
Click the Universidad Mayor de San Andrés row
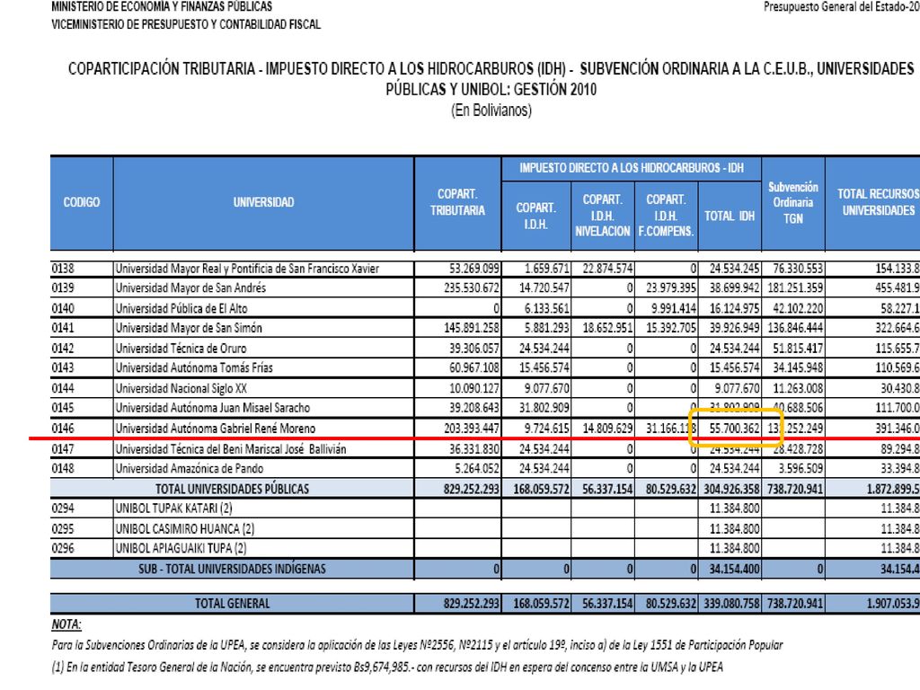485,288
